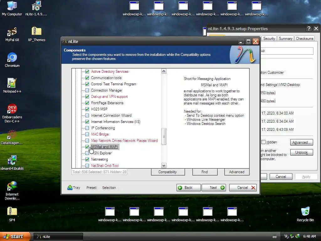The height and width of the screenshot is (241, 321).
Task: Check the MAC Bridge checkbox
Action: coord(87,134)
